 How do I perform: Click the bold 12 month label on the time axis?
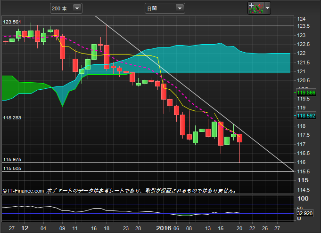pyautogui.click(x=25, y=228)
